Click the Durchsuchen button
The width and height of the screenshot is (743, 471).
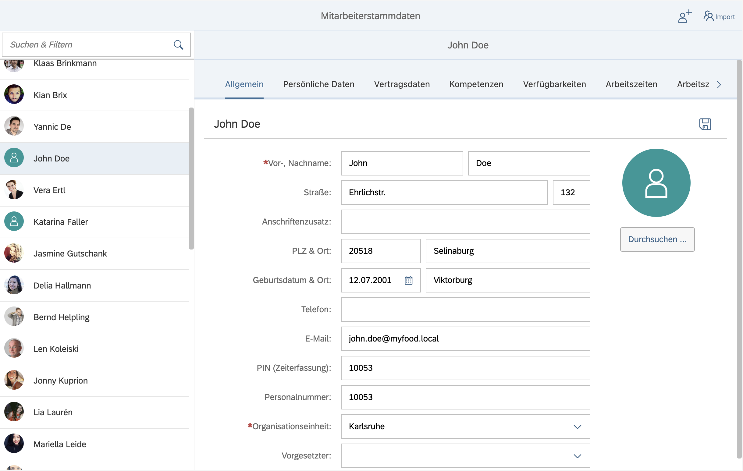[657, 239]
